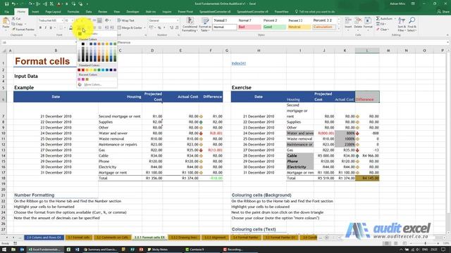Select column L header

coord(367,51)
